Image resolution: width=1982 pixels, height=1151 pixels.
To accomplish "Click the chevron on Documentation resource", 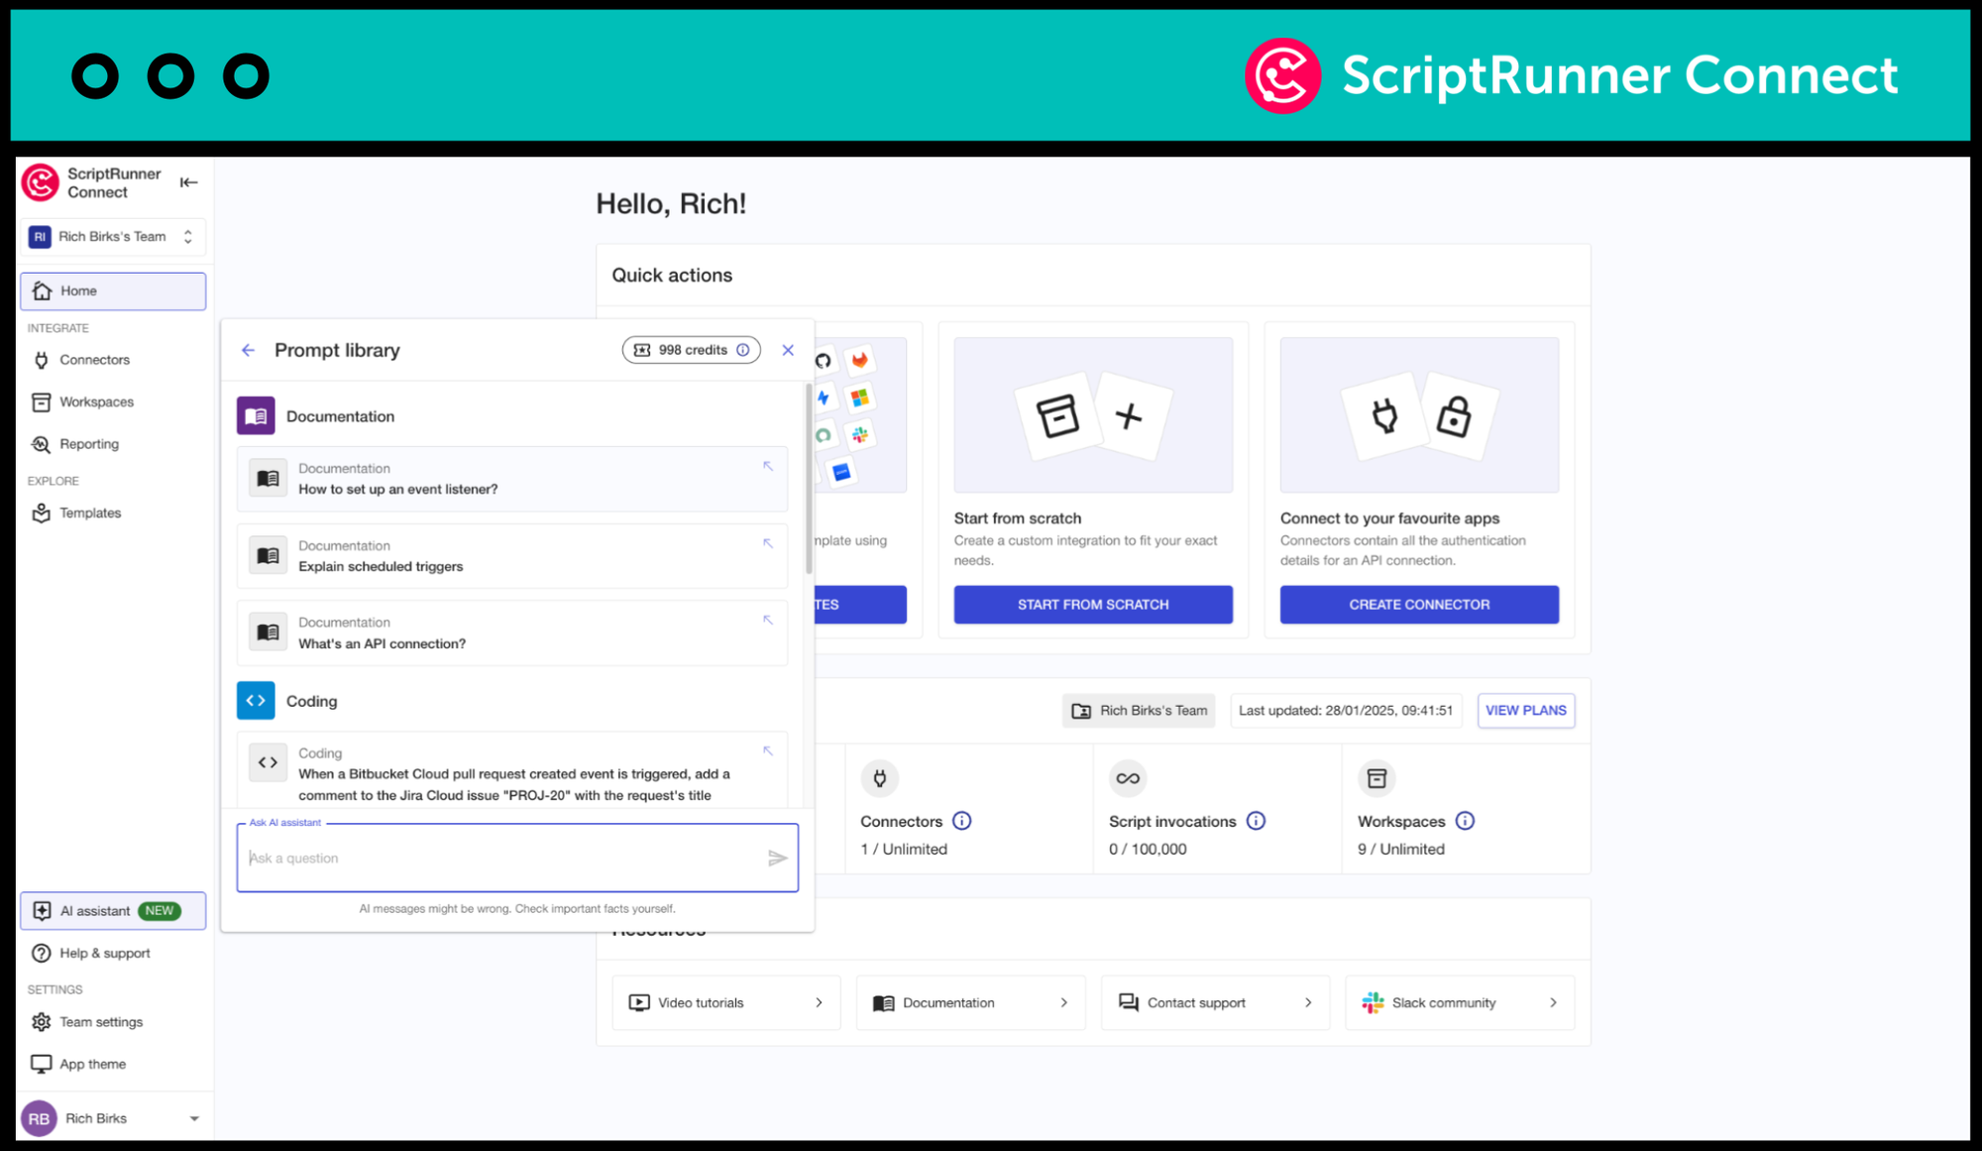I will pos(1063,1003).
